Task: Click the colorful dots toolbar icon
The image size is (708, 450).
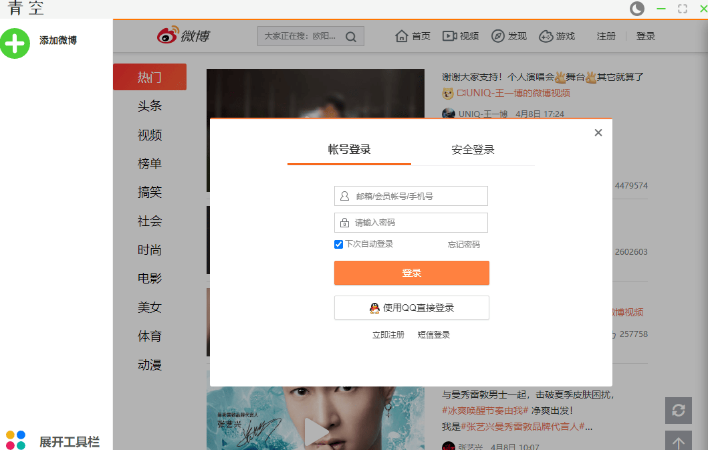Action: [x=16, y=439]
